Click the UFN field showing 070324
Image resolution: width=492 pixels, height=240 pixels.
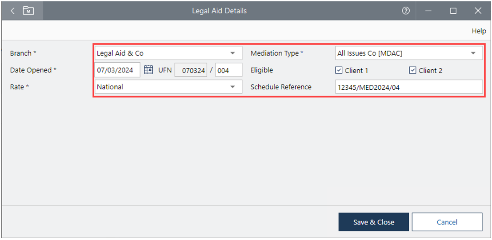pyautogui.click(x=191, y=70)
